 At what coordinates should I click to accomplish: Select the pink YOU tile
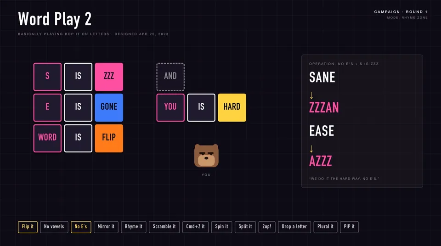170,108
